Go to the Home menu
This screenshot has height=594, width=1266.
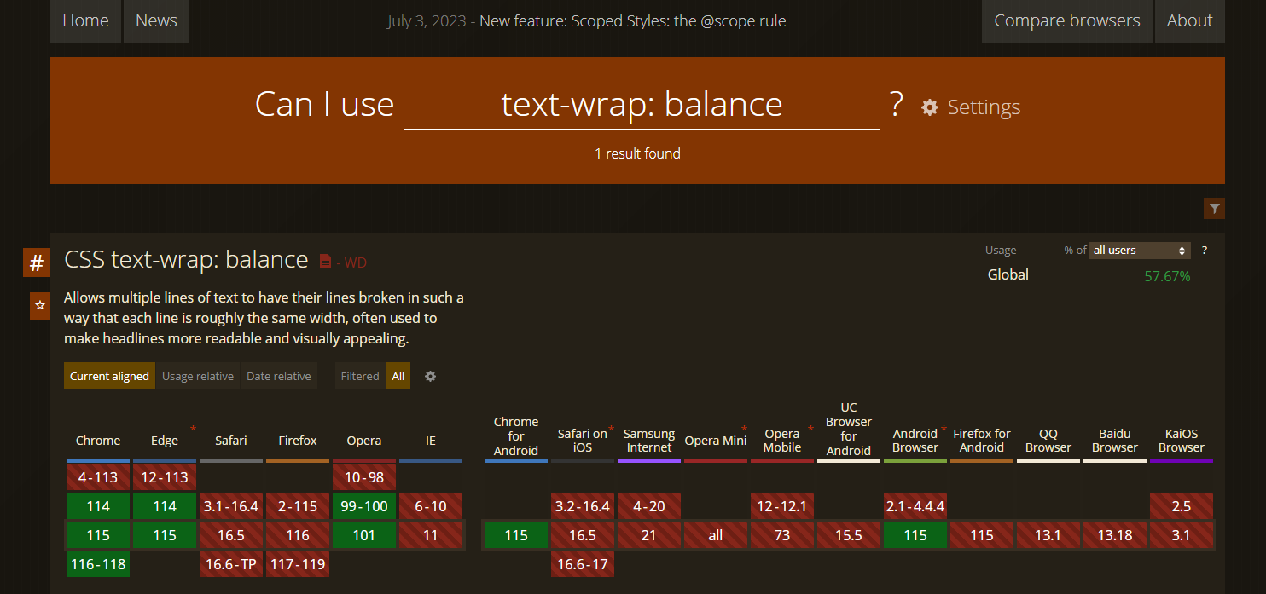(85, 21)
